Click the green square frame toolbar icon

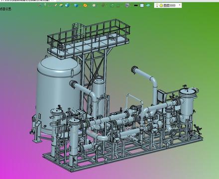[112, 5]
